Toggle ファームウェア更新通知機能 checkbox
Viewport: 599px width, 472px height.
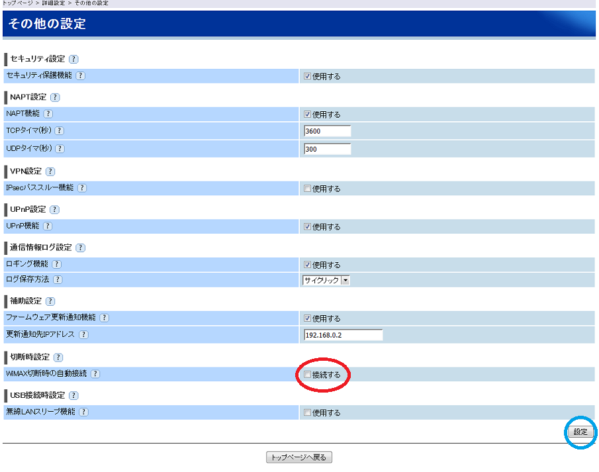click(307, 318)
